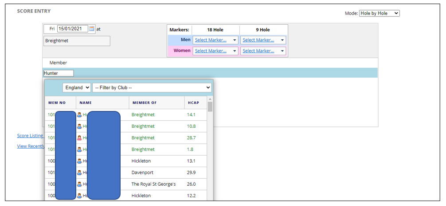Click the Men markers row label
Screen dimensions: 446x206
(186, 40)
